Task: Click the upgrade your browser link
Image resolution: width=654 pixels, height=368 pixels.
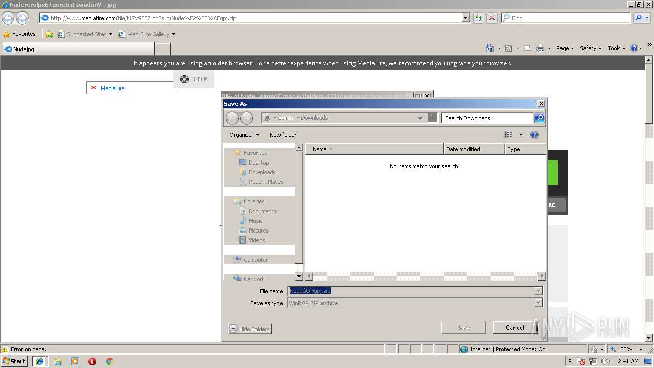Action: pyautogui.click(x=478, y=63)
